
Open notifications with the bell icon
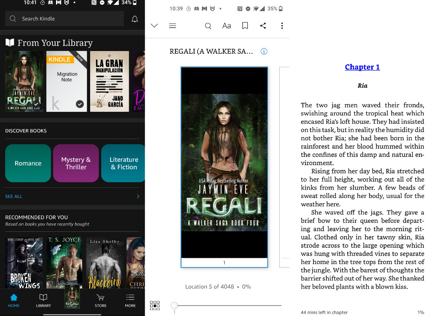[x=135, y=19]
